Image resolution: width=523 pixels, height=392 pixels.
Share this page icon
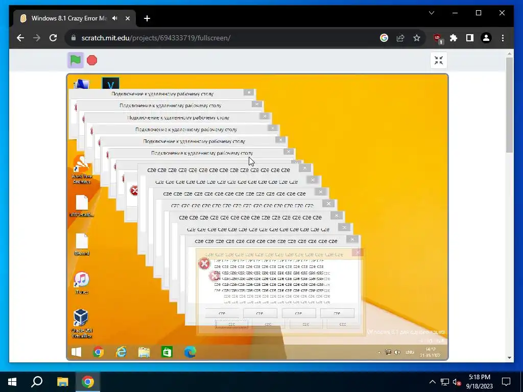click(x=400, y=38)
